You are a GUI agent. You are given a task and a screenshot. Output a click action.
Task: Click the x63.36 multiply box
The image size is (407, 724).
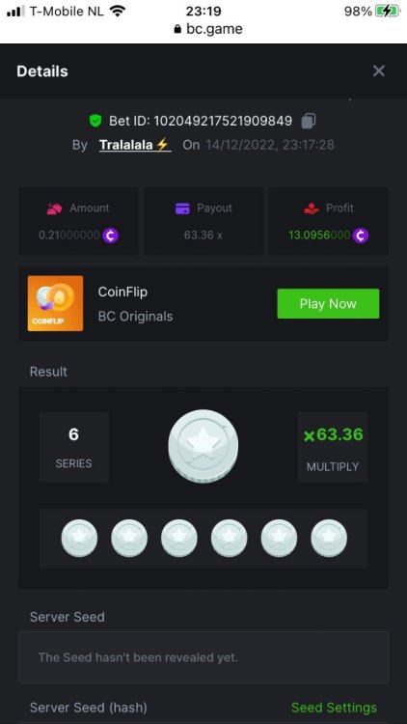coord(333,447)
